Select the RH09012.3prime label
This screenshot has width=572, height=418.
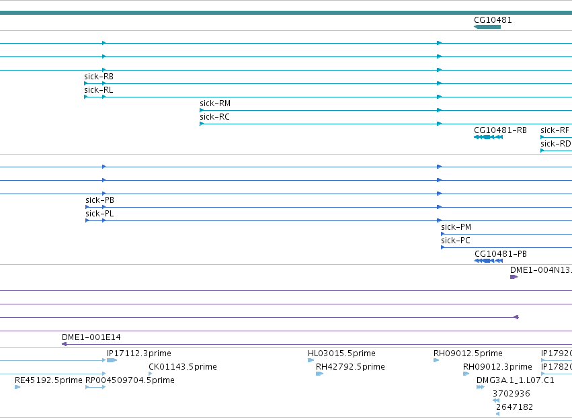pos(497,367)
